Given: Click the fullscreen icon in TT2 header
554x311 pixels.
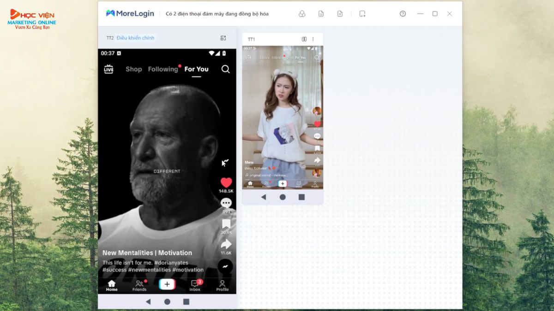Looking at the screenshot, I should point(223,38).
